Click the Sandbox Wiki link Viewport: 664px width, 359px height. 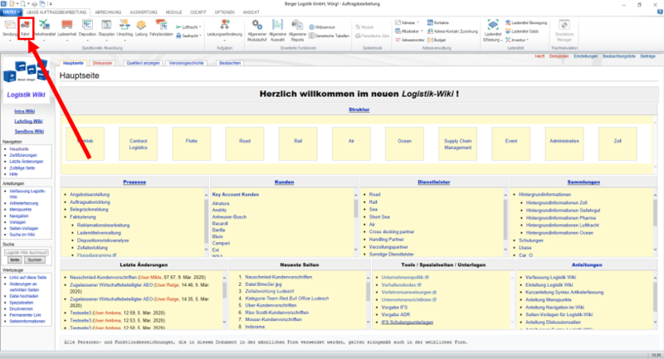[29, 132]
